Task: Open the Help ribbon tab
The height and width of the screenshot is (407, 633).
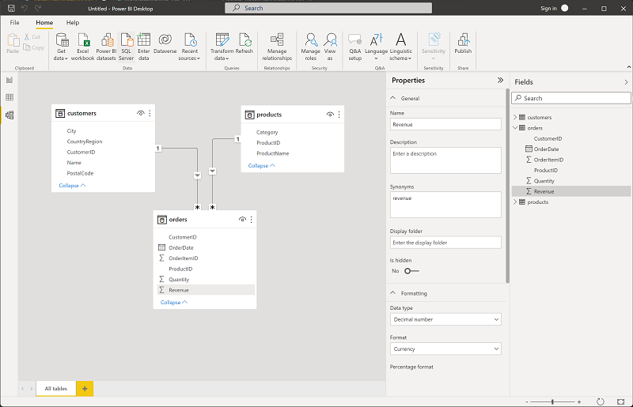Action: click(73, 23)
